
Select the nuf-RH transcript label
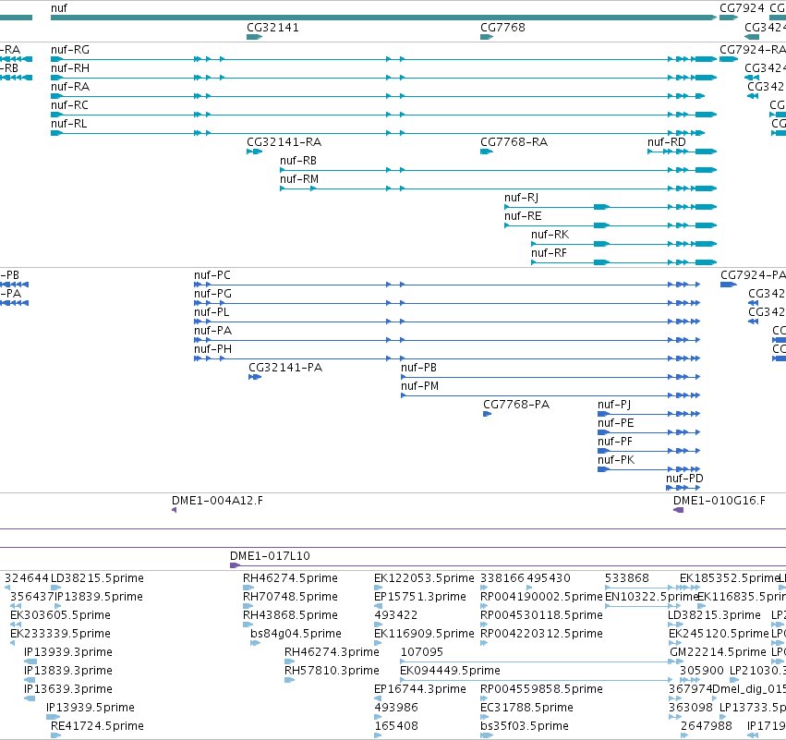[x=70, y=68]
